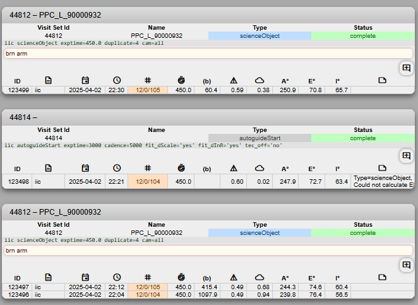Screen dimensions: 418x305
Task: Click document icon header above 123498's iic
Action: coord(48,169)
